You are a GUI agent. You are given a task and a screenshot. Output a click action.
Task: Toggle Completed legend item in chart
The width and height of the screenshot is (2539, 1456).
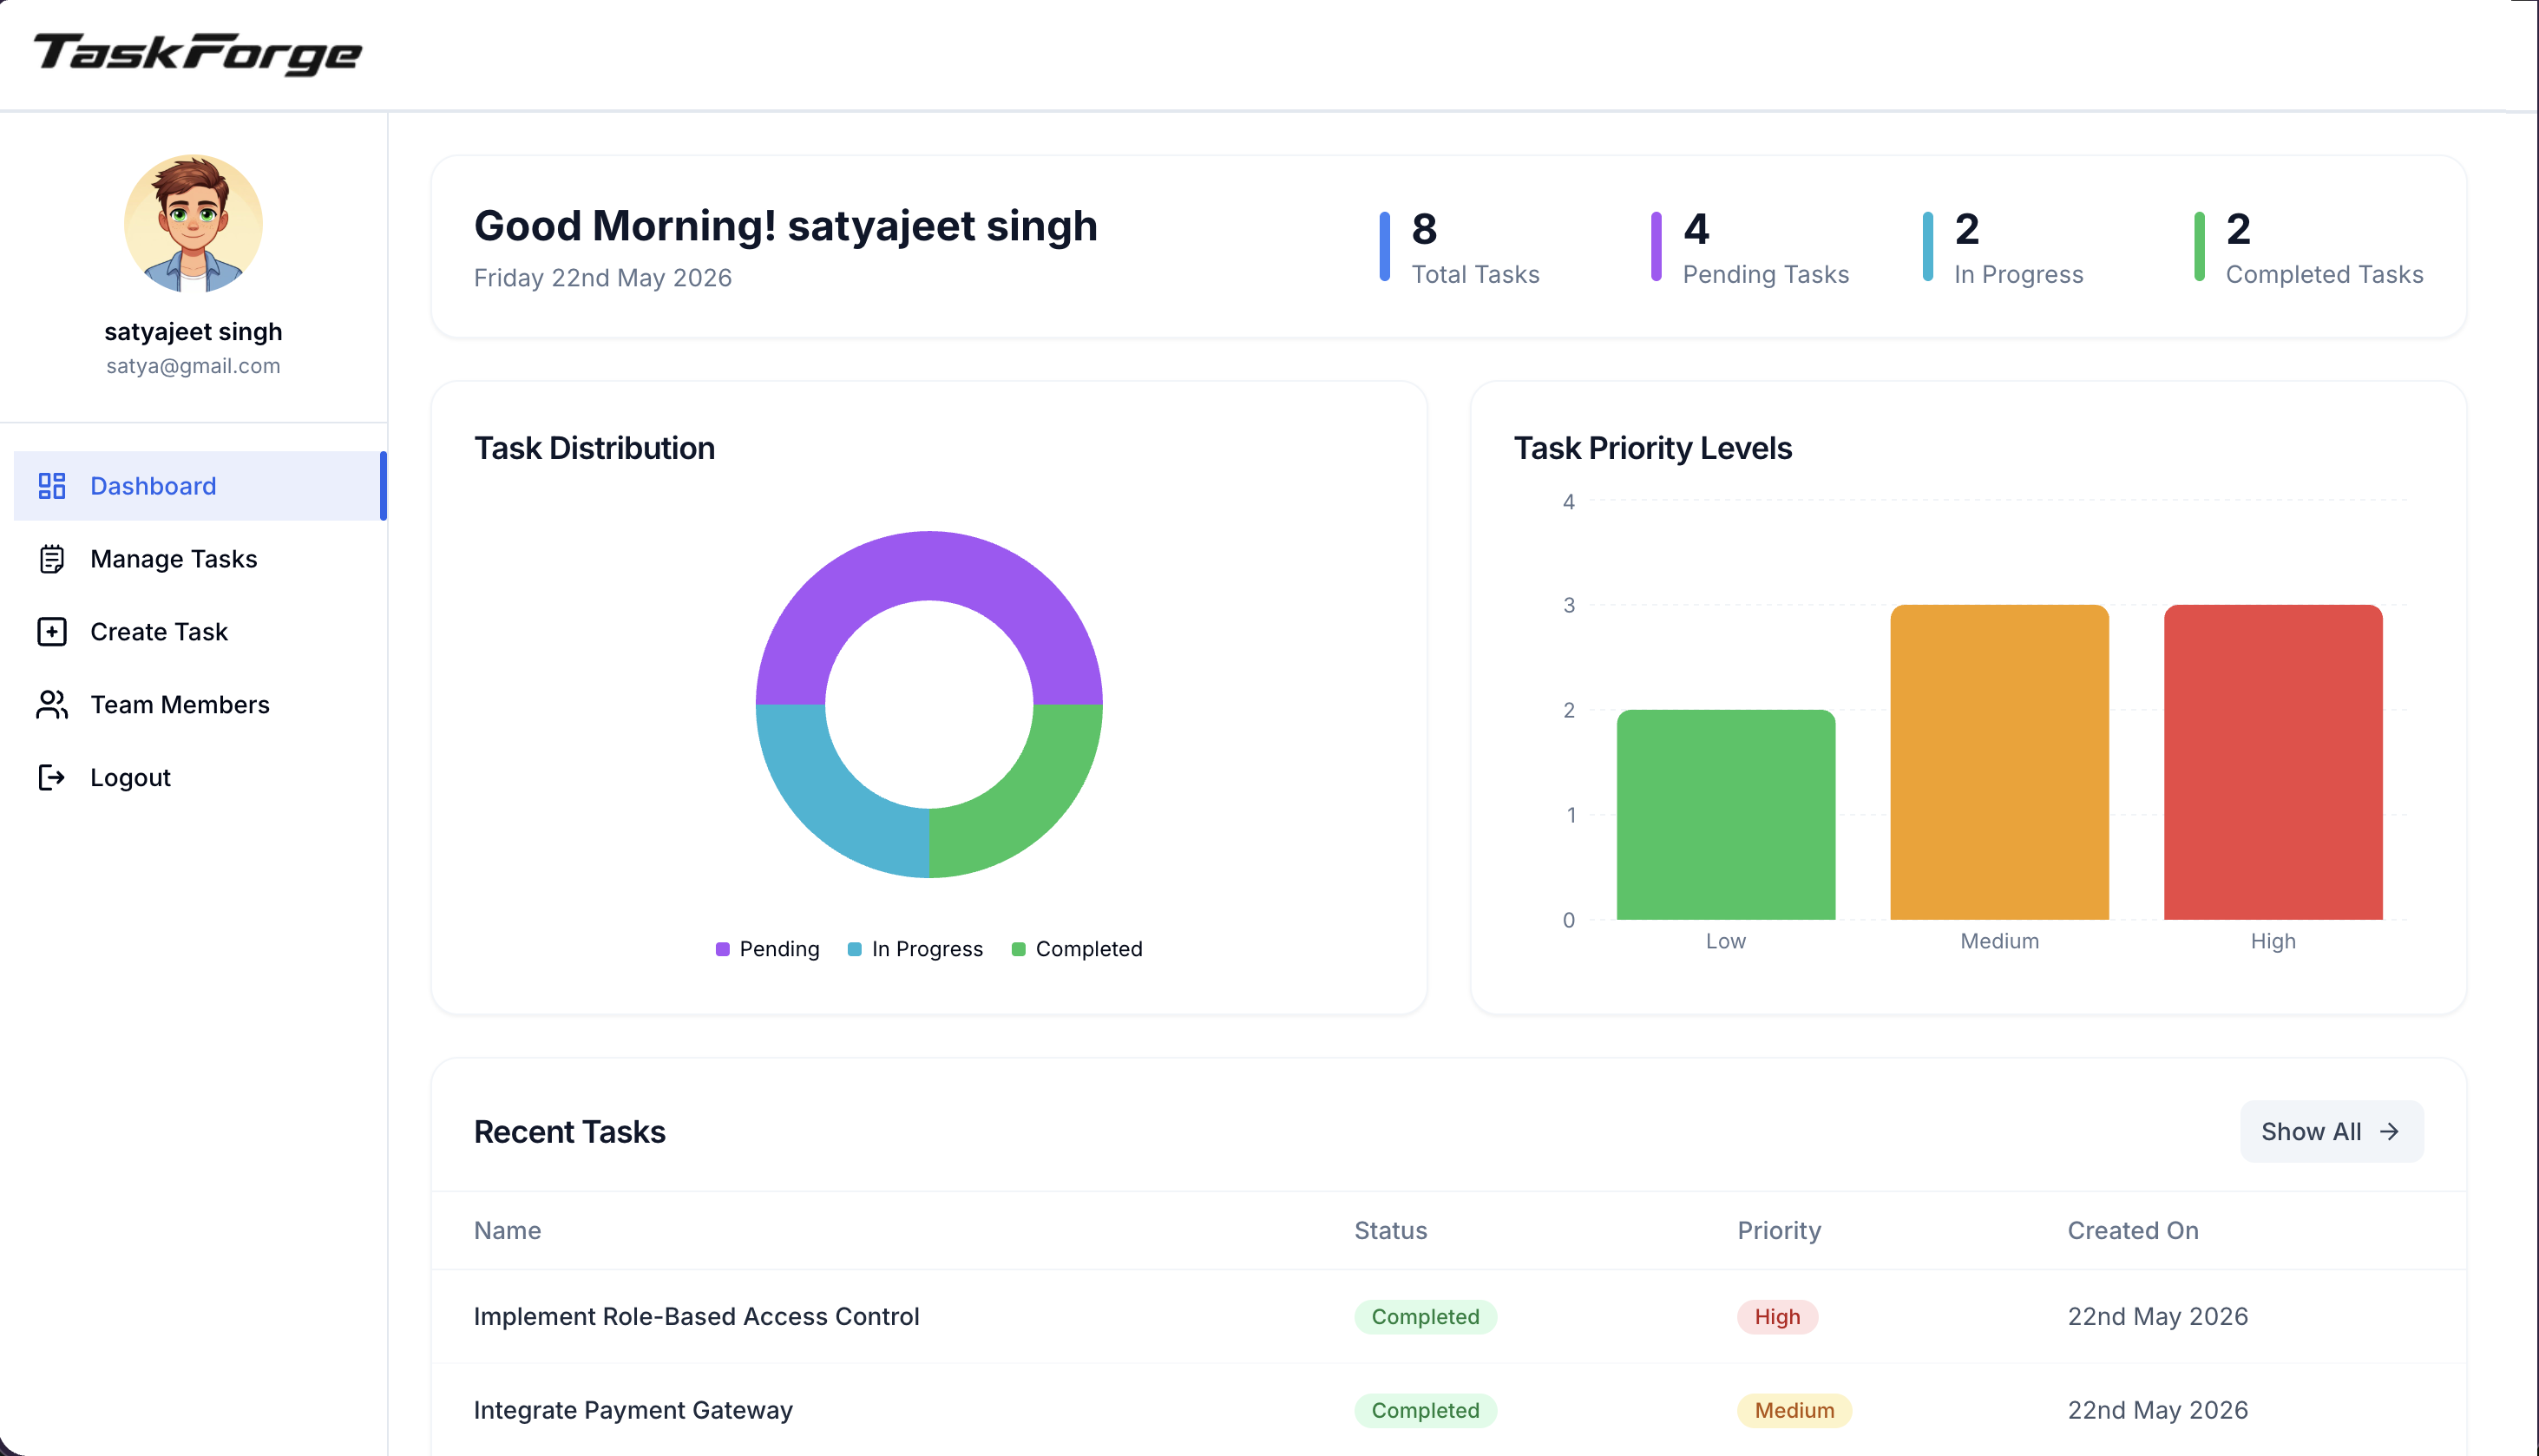(1077, 949)
